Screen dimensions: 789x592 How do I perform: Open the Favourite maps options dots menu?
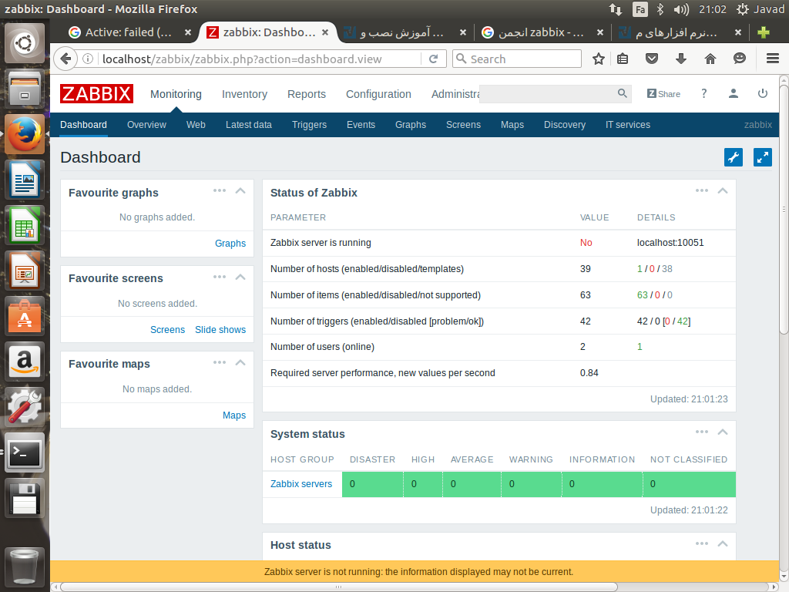click(x=220, y=362)
